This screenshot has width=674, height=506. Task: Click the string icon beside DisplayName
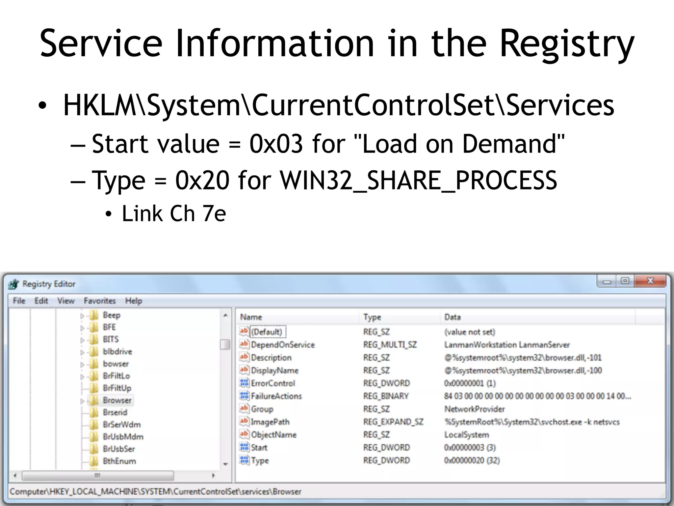[x=244, y=370]
